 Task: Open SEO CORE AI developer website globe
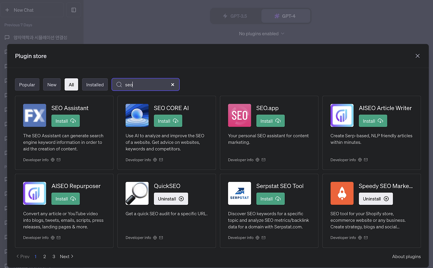pos(155,160)
